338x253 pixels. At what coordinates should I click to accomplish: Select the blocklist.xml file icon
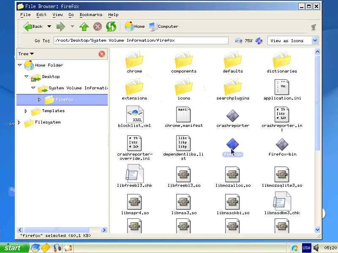coord(135,114)
